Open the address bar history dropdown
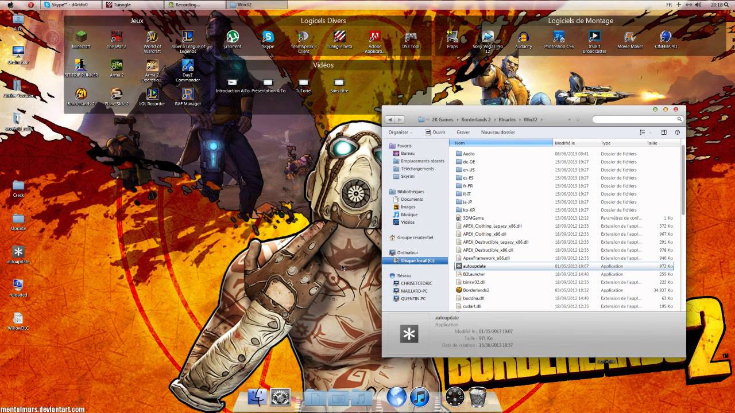Screen dimensions: 735x413 pyautogui.click(x=569, y=120)
